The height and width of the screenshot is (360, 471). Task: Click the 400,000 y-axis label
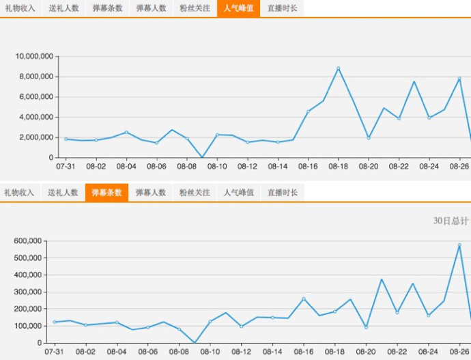[28, 275]
